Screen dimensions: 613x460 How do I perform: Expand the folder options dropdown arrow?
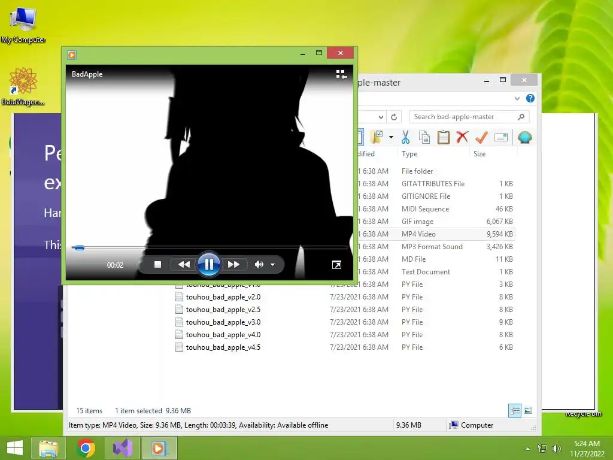(x=391, y=137)
